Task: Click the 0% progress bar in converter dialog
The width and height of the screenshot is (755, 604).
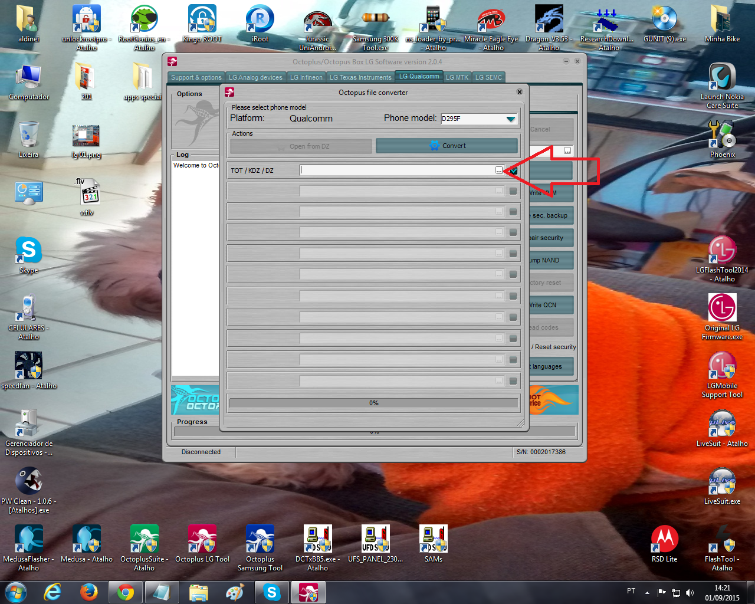Action: tap(373, 403)
